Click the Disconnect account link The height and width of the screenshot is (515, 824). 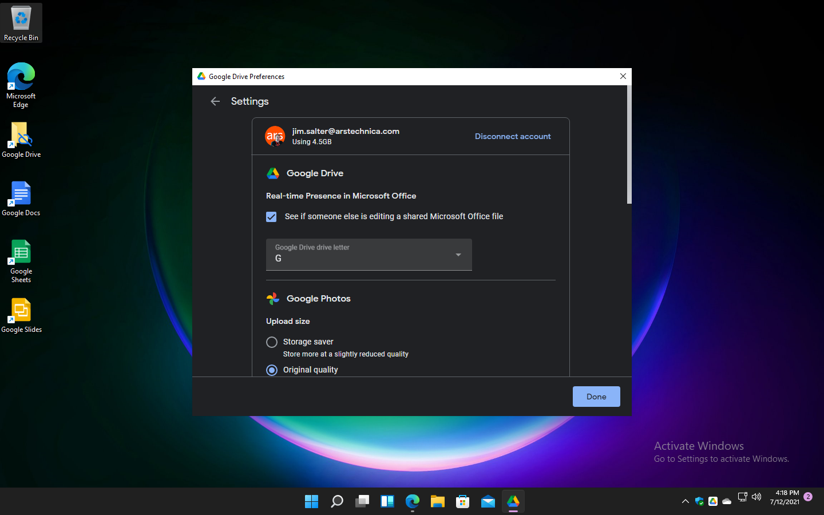(x=512, y=136)
